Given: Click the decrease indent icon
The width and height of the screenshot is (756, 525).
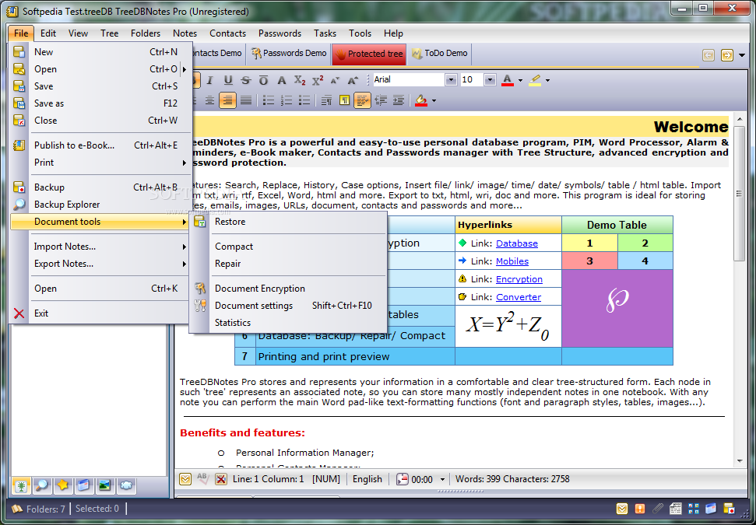Looking at the screenshot, I should [381, 100].
